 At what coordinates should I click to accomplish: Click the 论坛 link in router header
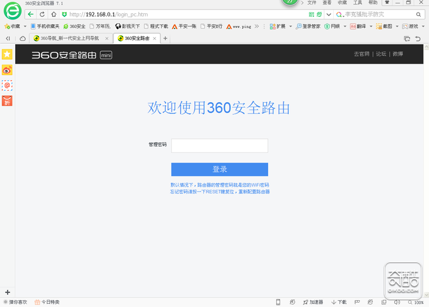[x=381, y=54]
